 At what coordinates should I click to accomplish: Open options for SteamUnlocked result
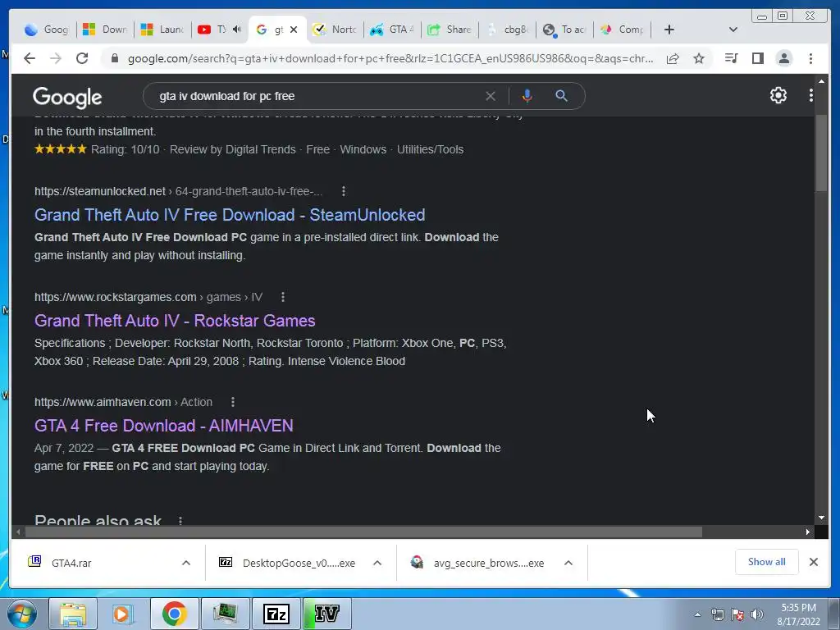pos(344,191)
